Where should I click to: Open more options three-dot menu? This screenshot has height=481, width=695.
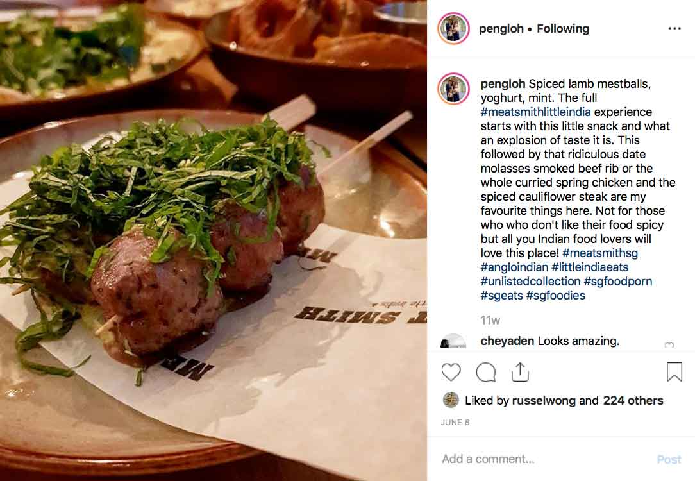674,28
